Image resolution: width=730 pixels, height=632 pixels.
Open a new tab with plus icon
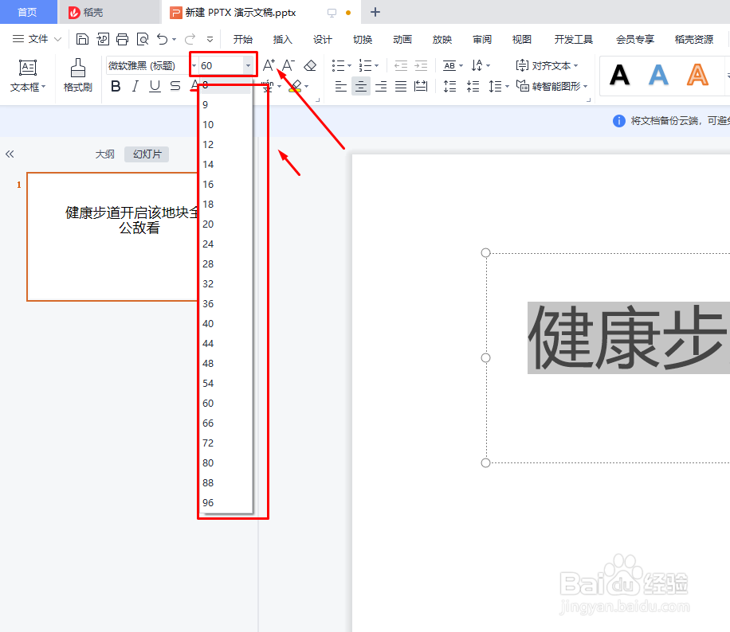click(x=375, y=12)
